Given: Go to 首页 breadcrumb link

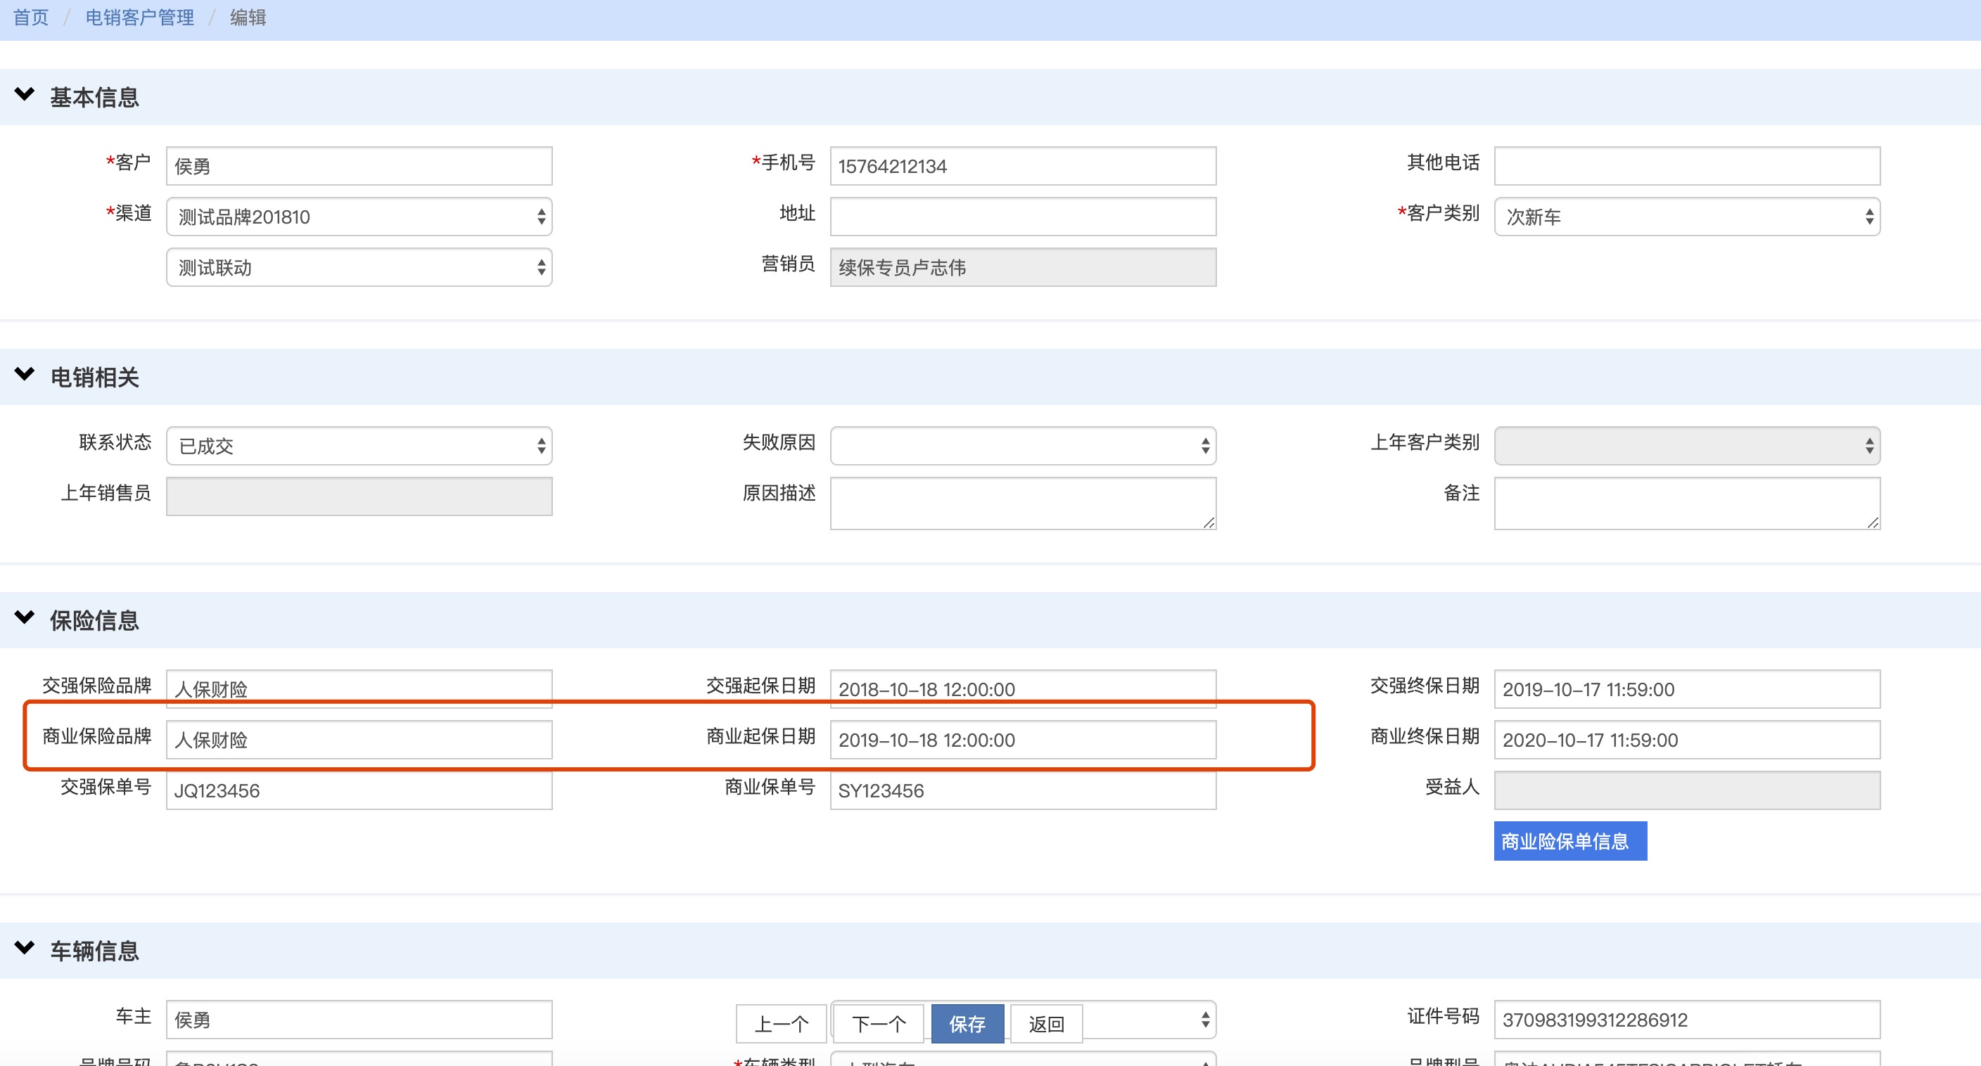Looking at the screenshot, I should point(31,18).
